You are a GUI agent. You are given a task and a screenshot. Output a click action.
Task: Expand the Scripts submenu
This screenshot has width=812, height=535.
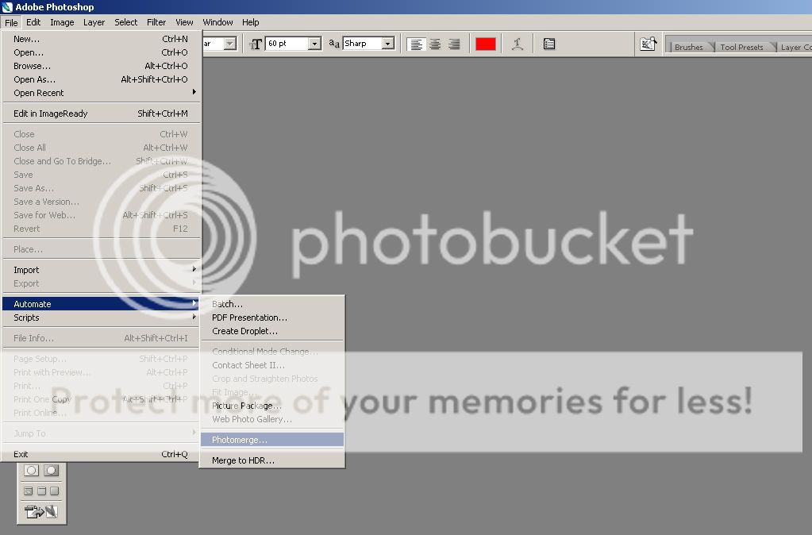(x=102, y=318)
